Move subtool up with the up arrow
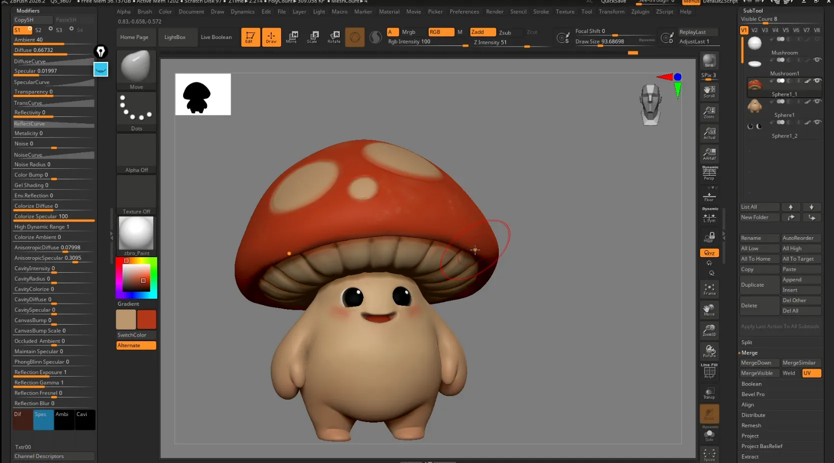 click(x=790, y=207)
